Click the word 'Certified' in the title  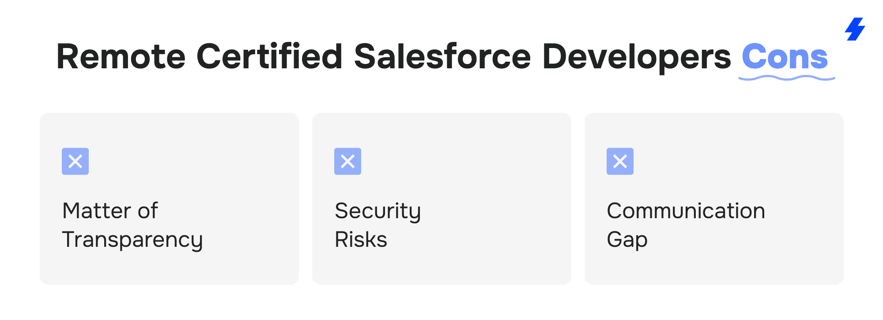tap(269, 57)
